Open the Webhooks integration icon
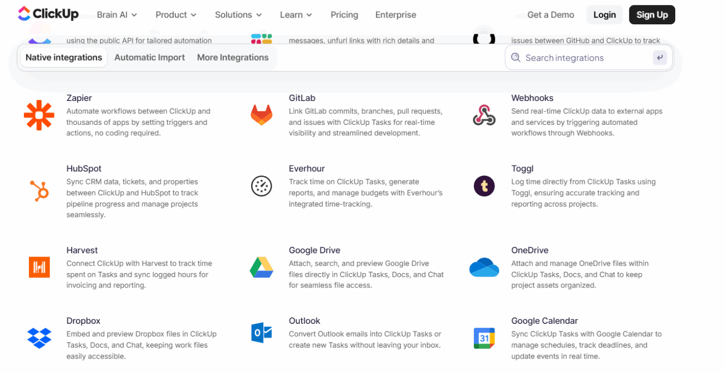The image size is (725, 373). [x=484, y=116]
